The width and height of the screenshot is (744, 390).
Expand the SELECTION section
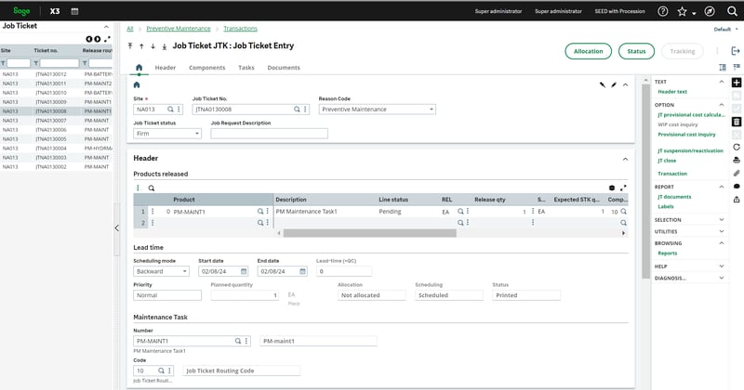(x=723, y=219)
